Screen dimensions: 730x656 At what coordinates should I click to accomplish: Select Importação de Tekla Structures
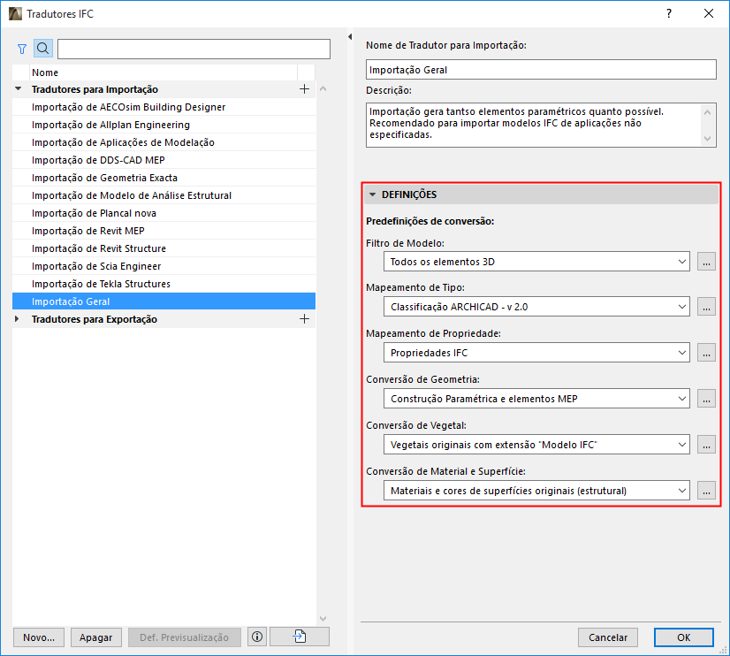pos(163,284)
